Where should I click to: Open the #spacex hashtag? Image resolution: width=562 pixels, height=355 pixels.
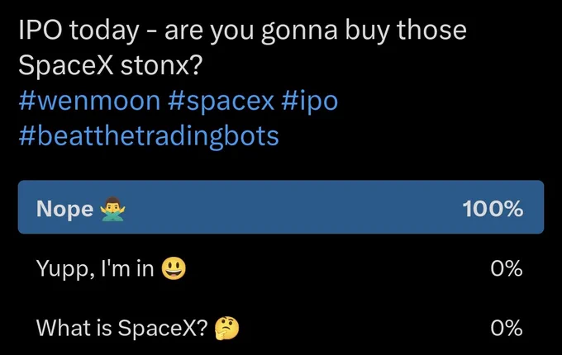point(221,102)
